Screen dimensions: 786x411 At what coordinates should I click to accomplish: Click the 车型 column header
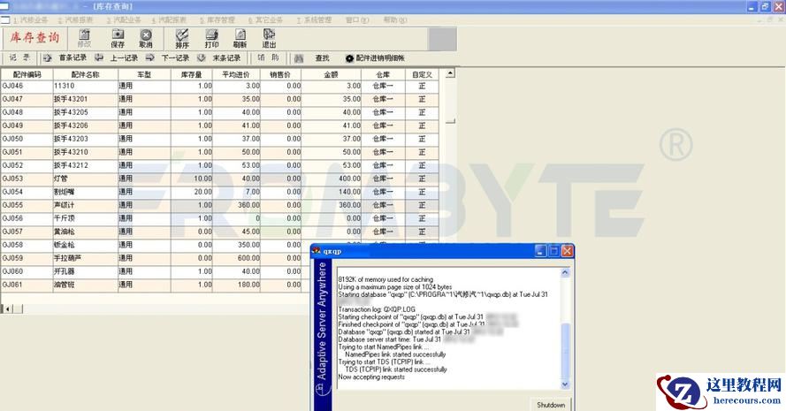144,74
